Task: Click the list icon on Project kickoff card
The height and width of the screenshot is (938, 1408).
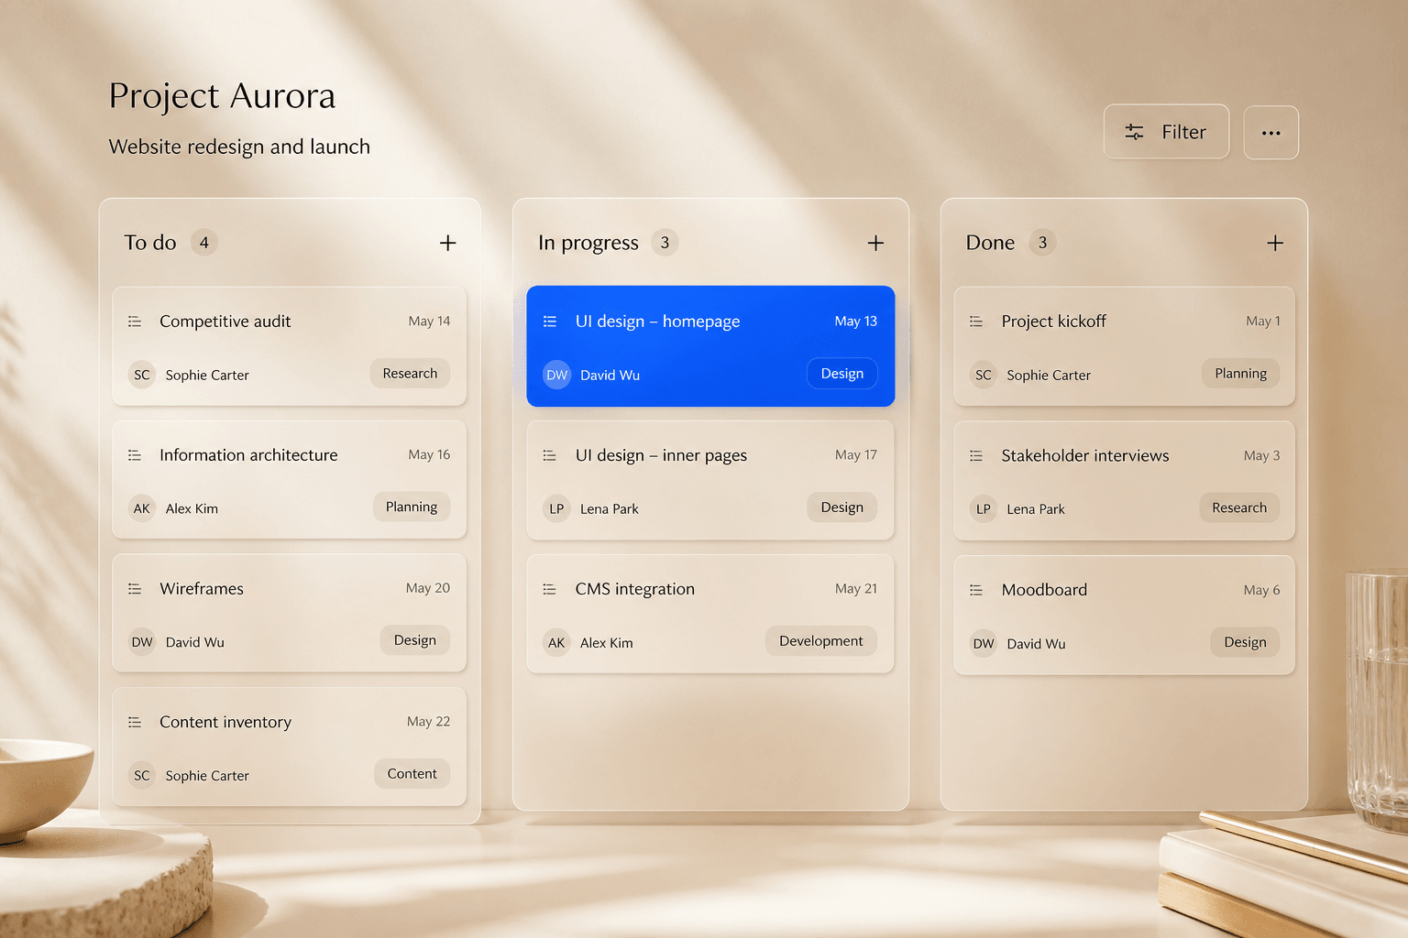Action: (976, 322)
